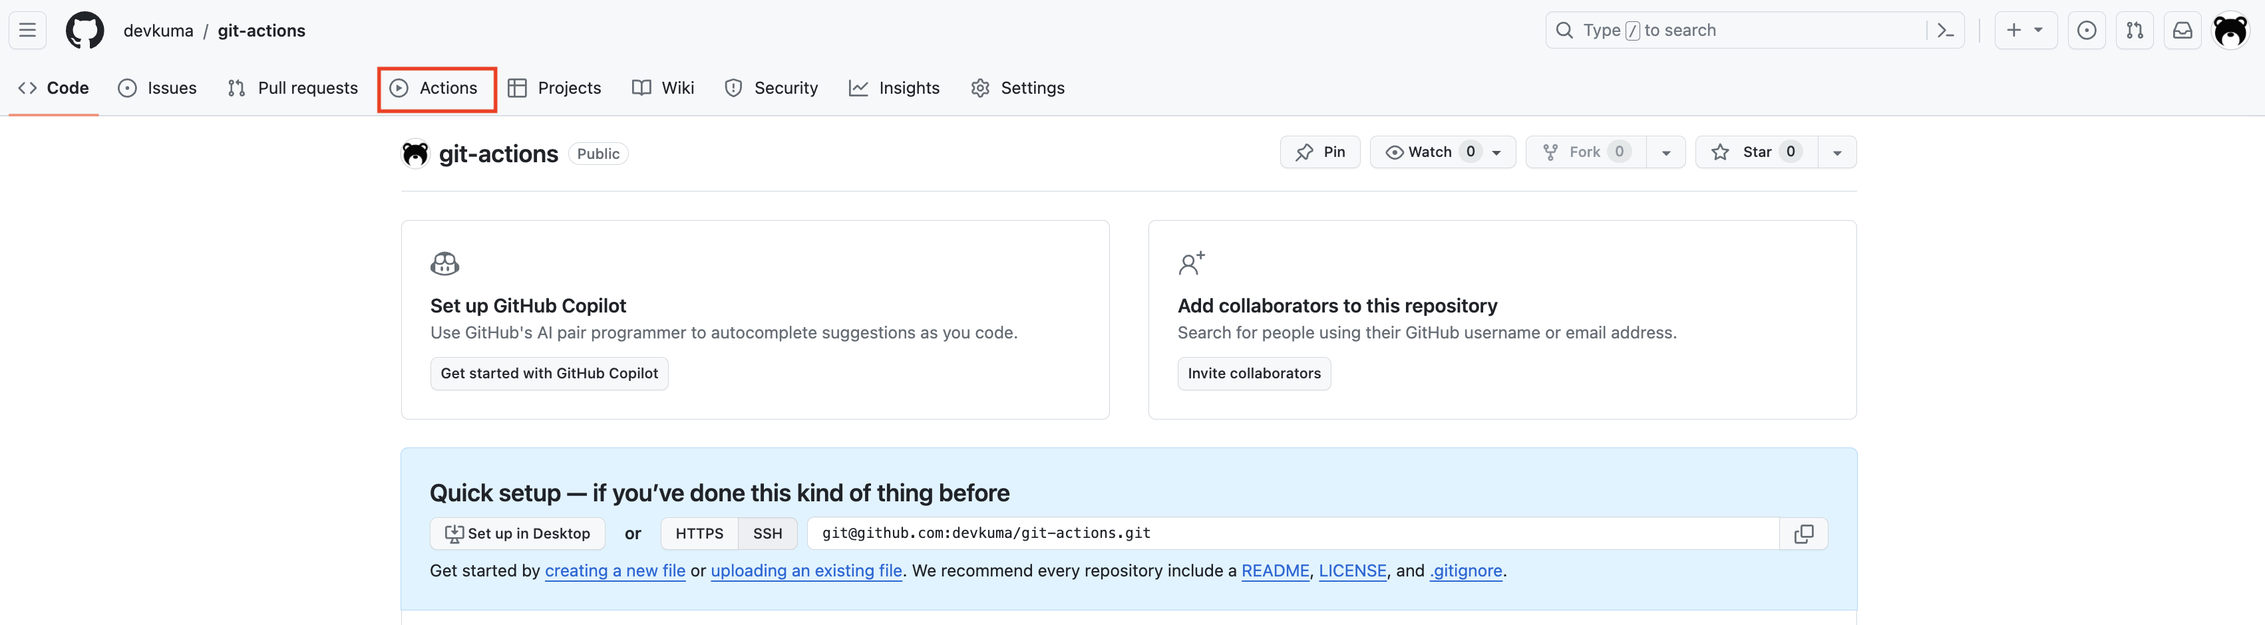Open the LICENSE link
This screenshot has width=2265, height=625.
[x=1352, y=570]
